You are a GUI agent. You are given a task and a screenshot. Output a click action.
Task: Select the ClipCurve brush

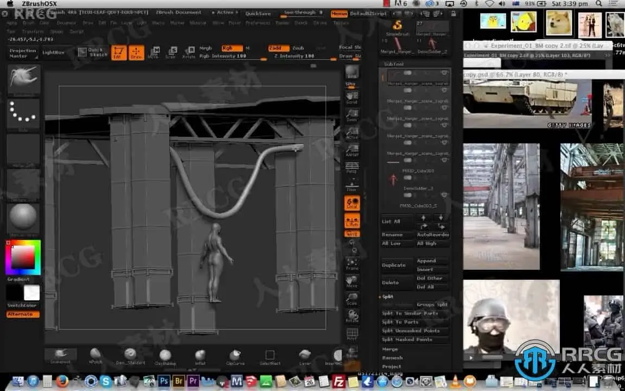click(x=235, y=356)
